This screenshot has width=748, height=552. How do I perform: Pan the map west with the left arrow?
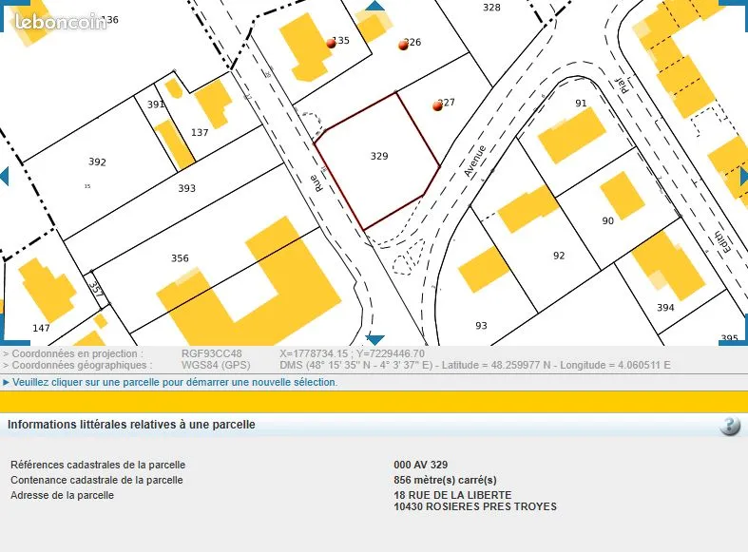(5, 177)
